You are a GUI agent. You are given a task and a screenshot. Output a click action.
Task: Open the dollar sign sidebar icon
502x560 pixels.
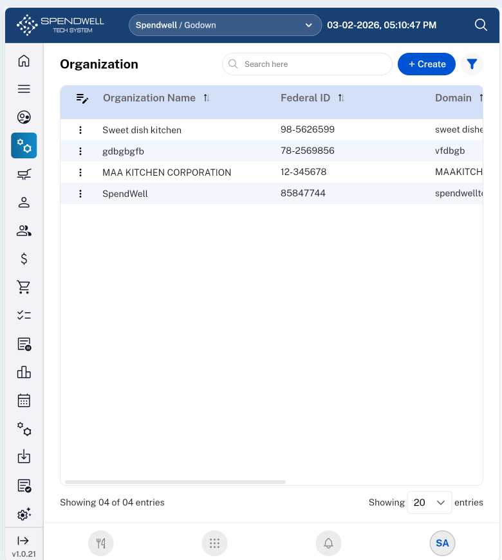point(24,259)
